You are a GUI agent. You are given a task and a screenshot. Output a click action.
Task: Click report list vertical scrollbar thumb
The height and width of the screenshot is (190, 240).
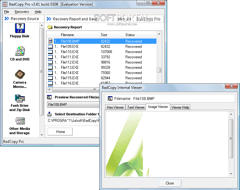159,70
